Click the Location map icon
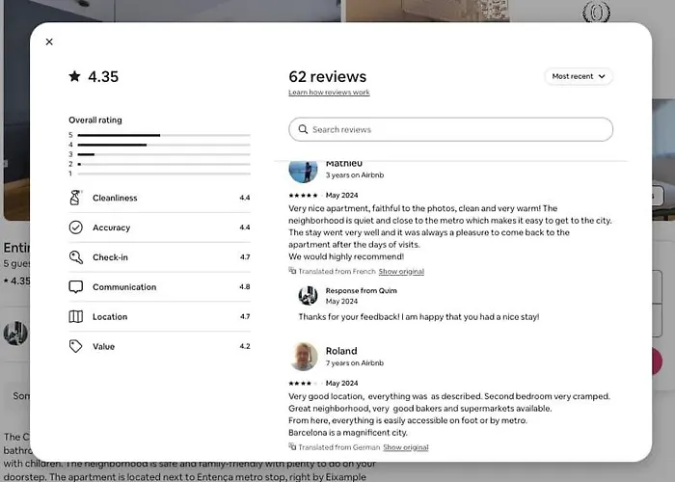The width and height of the screenshot is (675, 482). pos(76,316)
